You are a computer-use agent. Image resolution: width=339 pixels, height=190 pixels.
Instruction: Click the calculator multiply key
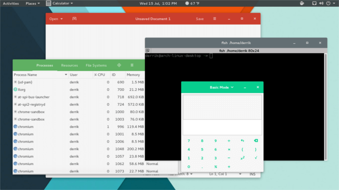tap(229, 149)
